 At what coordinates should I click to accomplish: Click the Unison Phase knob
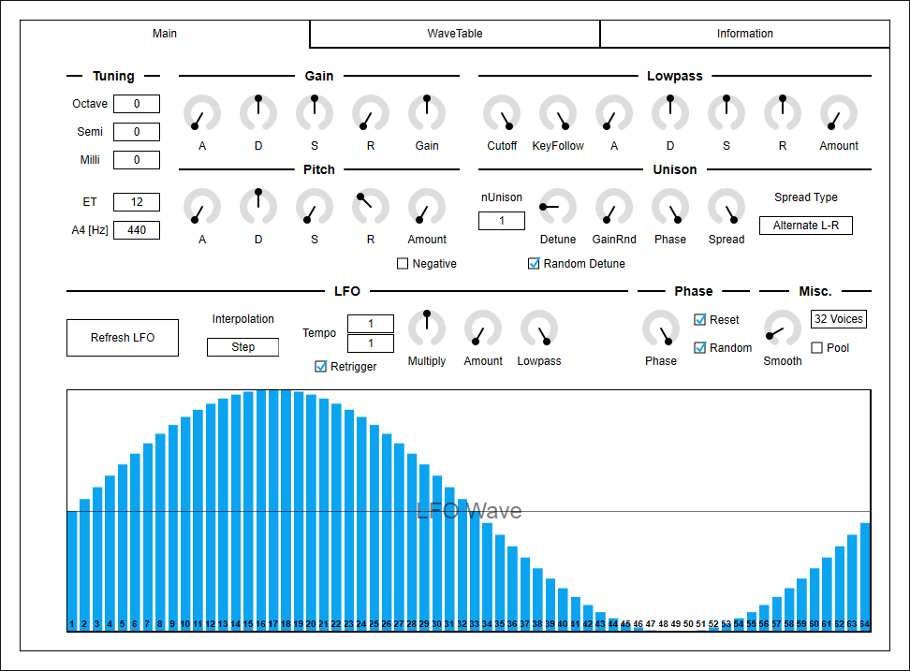coord(670,207)
